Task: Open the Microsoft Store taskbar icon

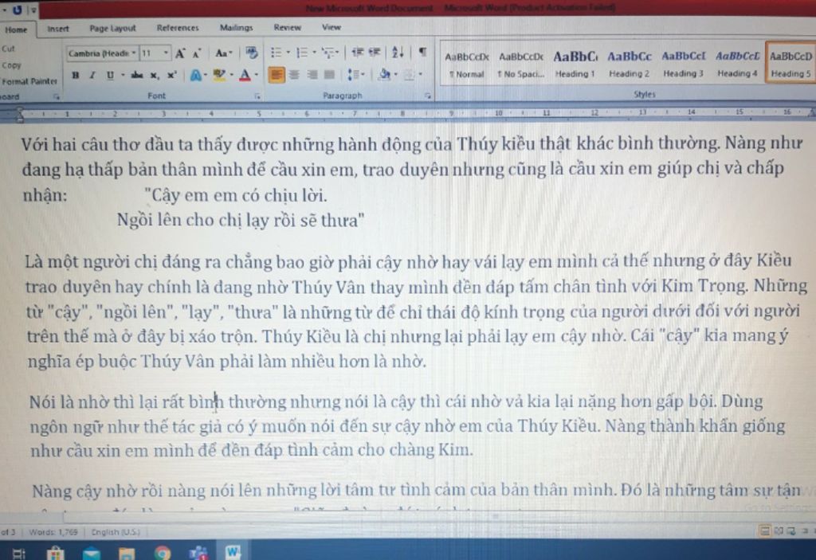Action: point(55,552)
